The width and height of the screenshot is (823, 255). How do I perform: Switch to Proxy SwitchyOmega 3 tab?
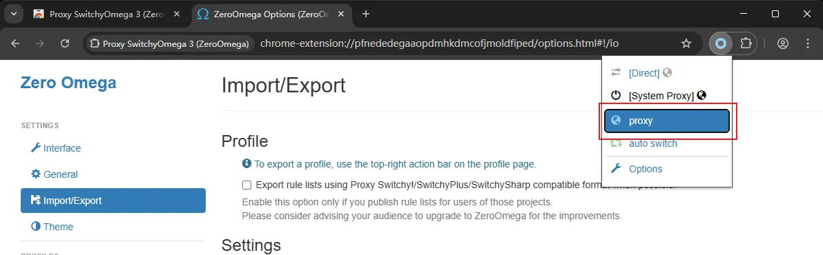(x=106, y=14)
